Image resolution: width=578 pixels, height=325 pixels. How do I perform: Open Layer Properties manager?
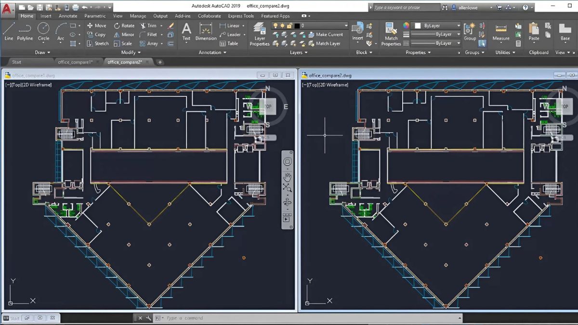pos(259,34)
